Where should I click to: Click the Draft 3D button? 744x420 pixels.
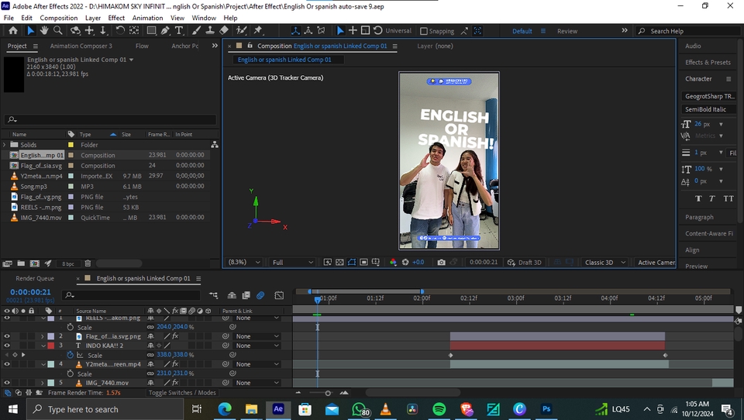[525, 263]
